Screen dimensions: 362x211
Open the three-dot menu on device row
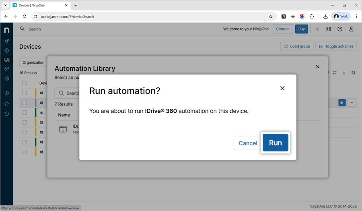(351, 103)
